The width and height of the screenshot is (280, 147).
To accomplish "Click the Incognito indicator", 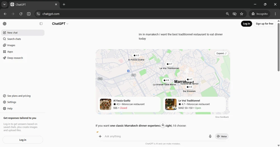I will pyautogui.click(x=260, y=14).
